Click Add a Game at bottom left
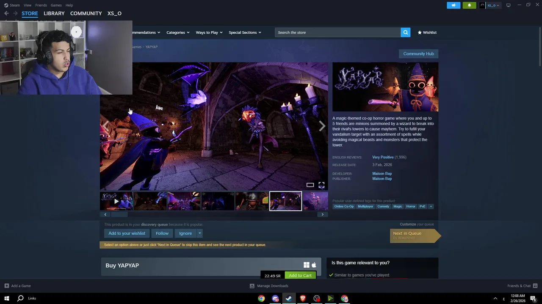This screenshot has width=542, height=304. click(17, 286)
